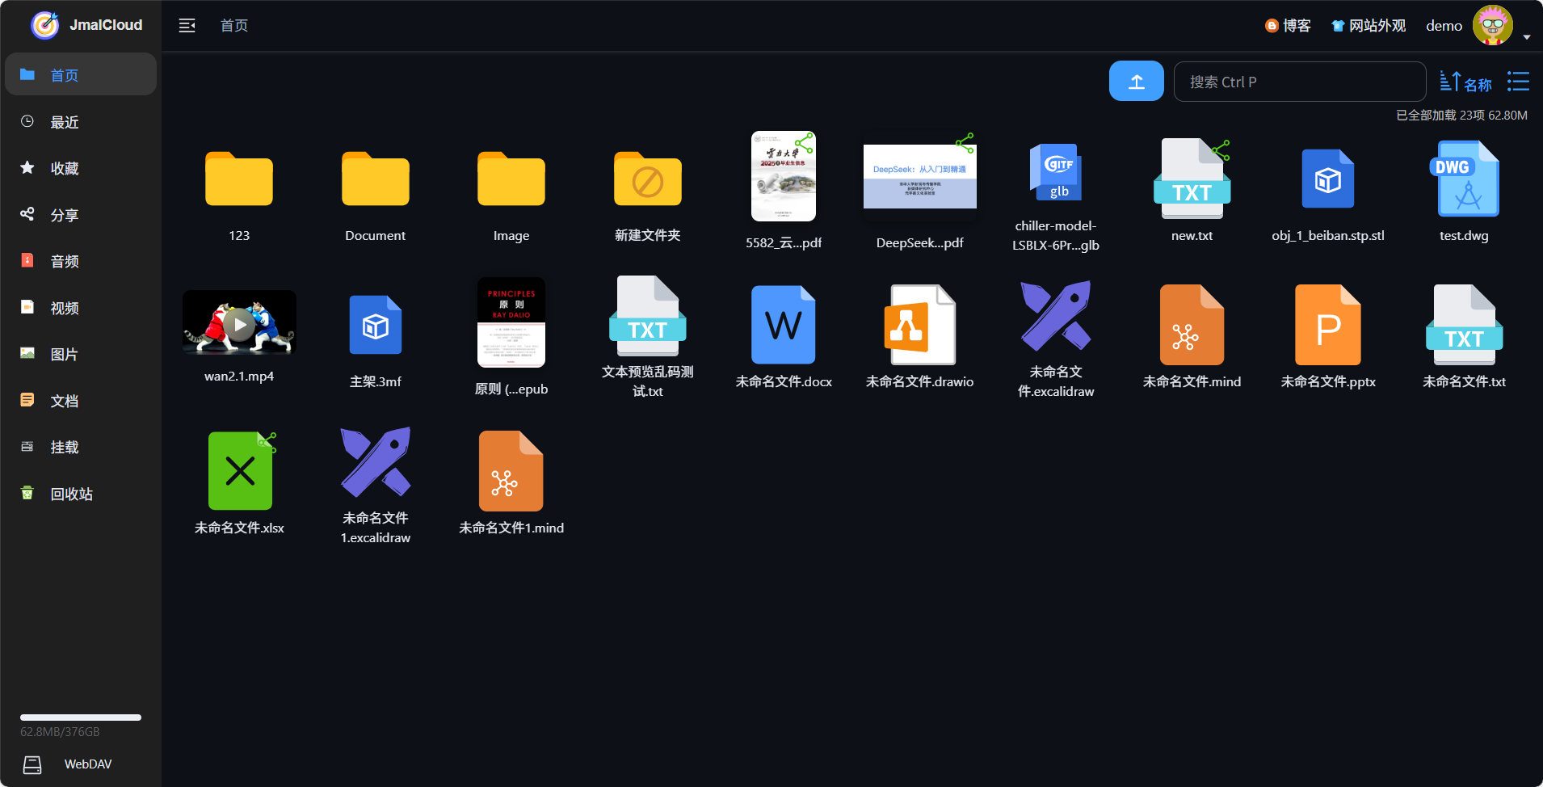Go to Favorites in the sidebar

pyautogui.click(x=65, y=168)
